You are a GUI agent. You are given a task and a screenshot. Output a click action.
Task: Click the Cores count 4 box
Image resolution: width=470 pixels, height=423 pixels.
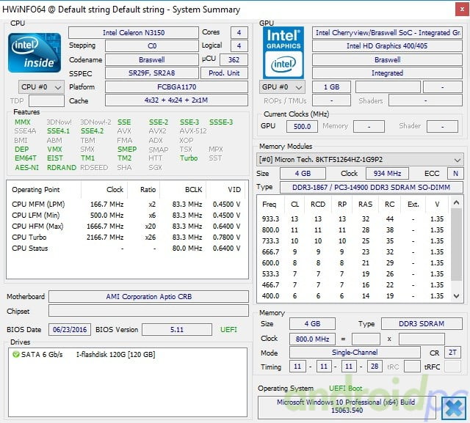click(239, 32)
